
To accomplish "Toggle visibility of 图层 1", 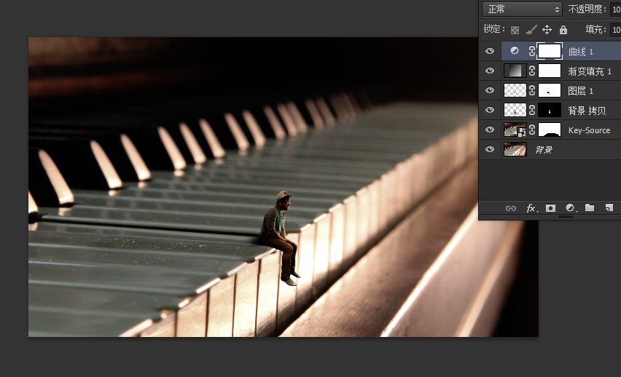I will pos(490,90).
